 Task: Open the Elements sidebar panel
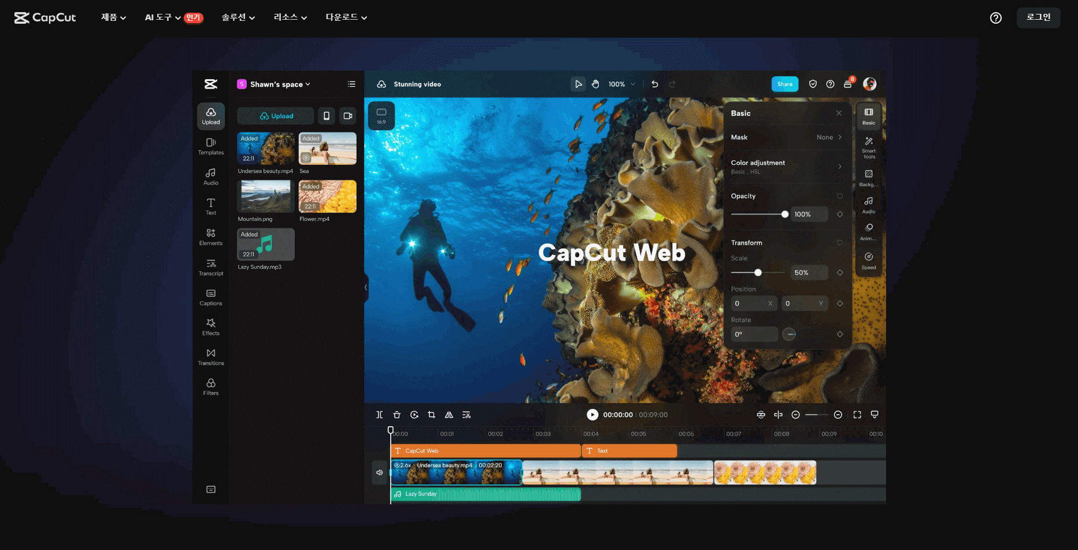point(211,237)
